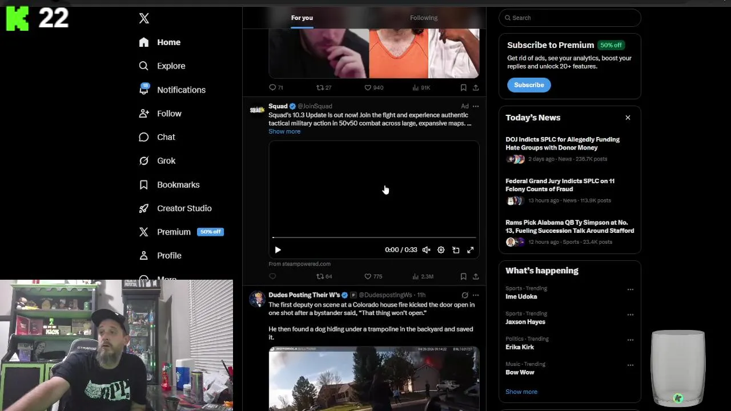The height and width of the screenshot is (411, 731).
Task: Open the From steampowered.com link
Action: (x=299, y=264)
